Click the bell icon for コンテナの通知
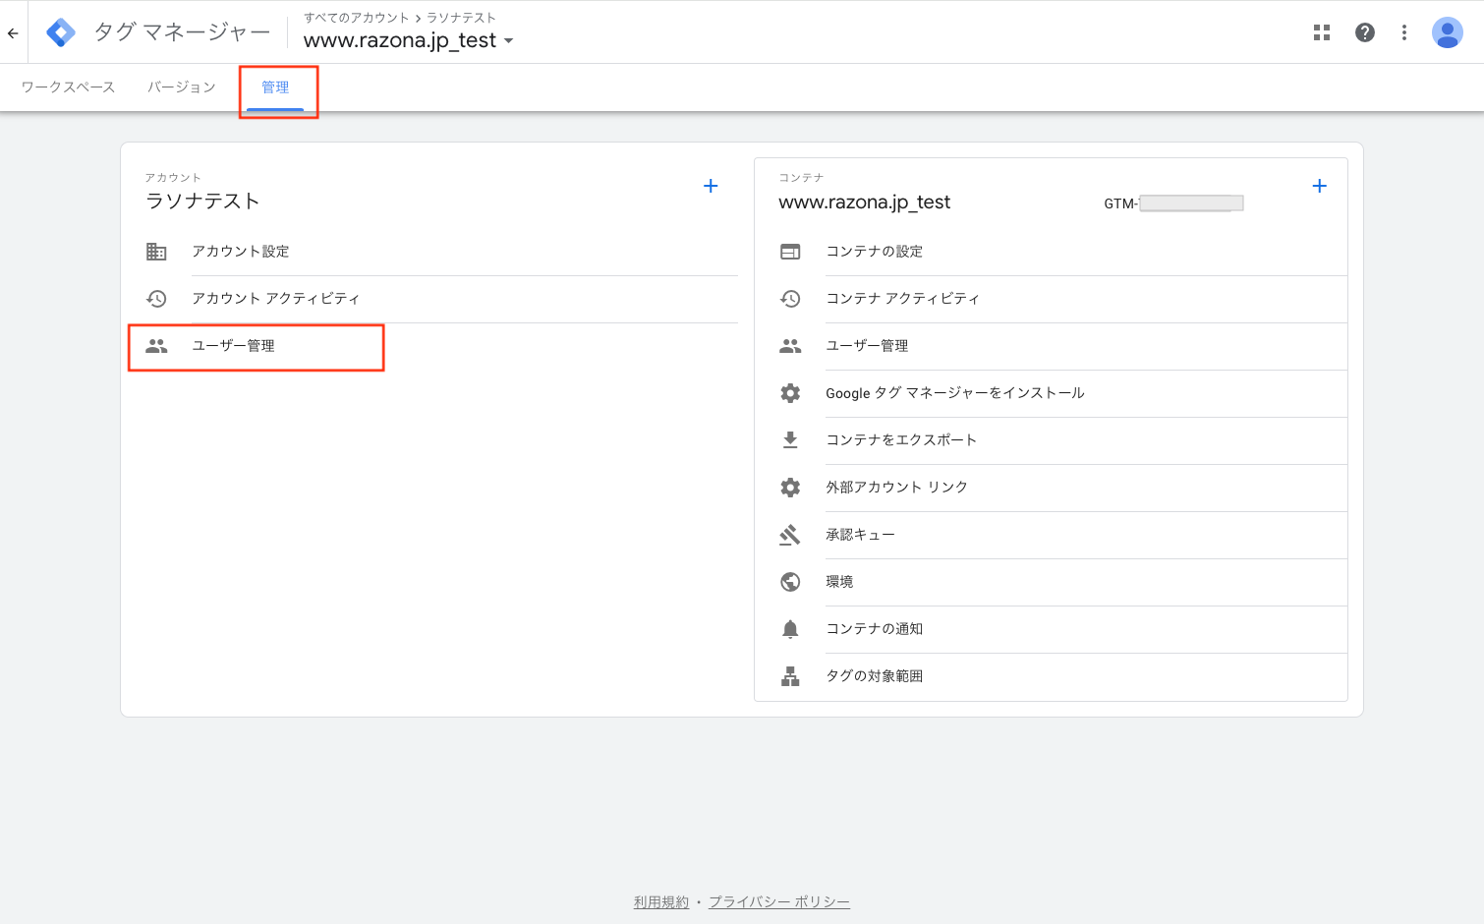The image size is (1484, 924). pos(790,629)
